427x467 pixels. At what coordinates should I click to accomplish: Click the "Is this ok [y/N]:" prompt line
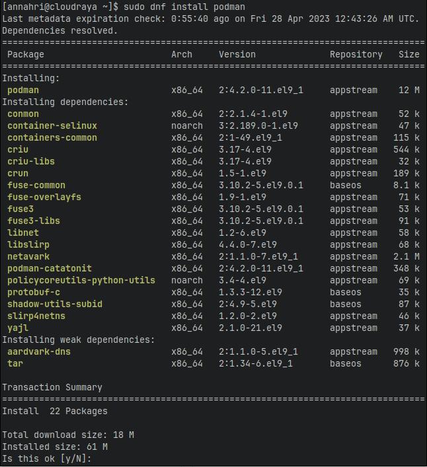[46, 458]
